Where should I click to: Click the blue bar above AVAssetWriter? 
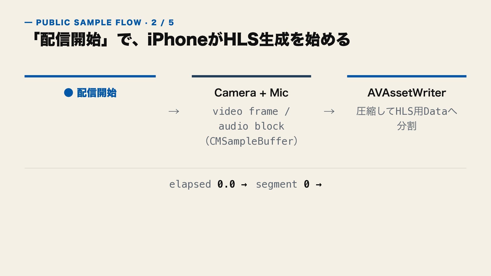pyautogui.click(x=407, y=76)
